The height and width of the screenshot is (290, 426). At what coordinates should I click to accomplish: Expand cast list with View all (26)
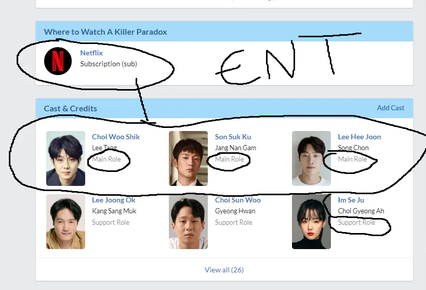tap(224, 270)
